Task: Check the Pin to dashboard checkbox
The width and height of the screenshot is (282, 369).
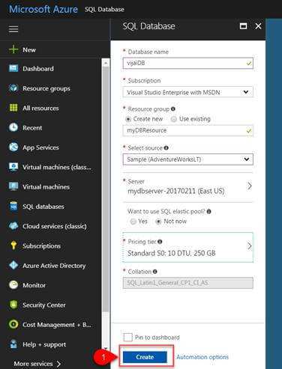Action: 128,338
